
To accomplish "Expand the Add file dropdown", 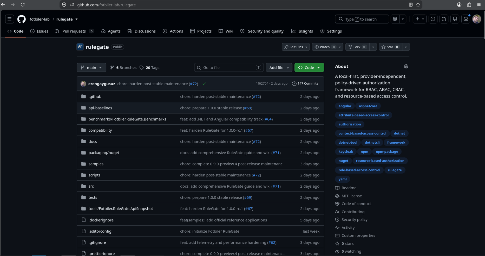I will point(279,68).
